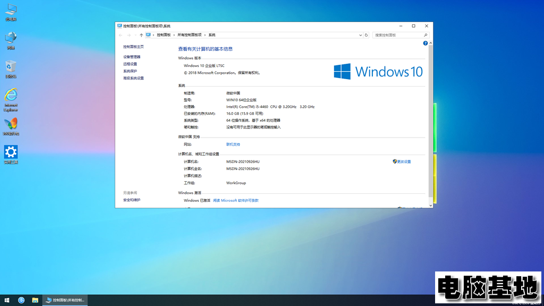Click the scrollbar down arrow
The width and height of the screenshot is (544, 306).
click(x=430, y=206)
